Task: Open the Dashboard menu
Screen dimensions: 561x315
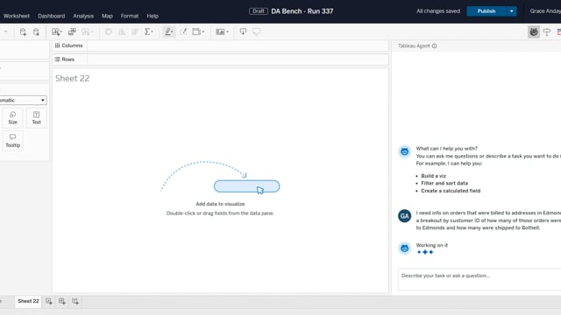Action: click(52, 16)
